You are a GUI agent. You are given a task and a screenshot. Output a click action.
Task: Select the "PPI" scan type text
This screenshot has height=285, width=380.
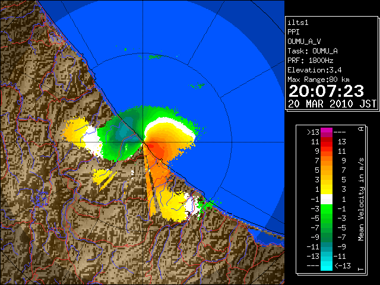(x=293, y=32)
